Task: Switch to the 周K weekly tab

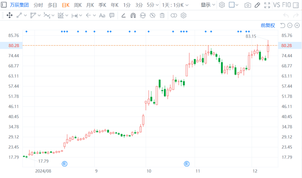Action: point(78,5)
